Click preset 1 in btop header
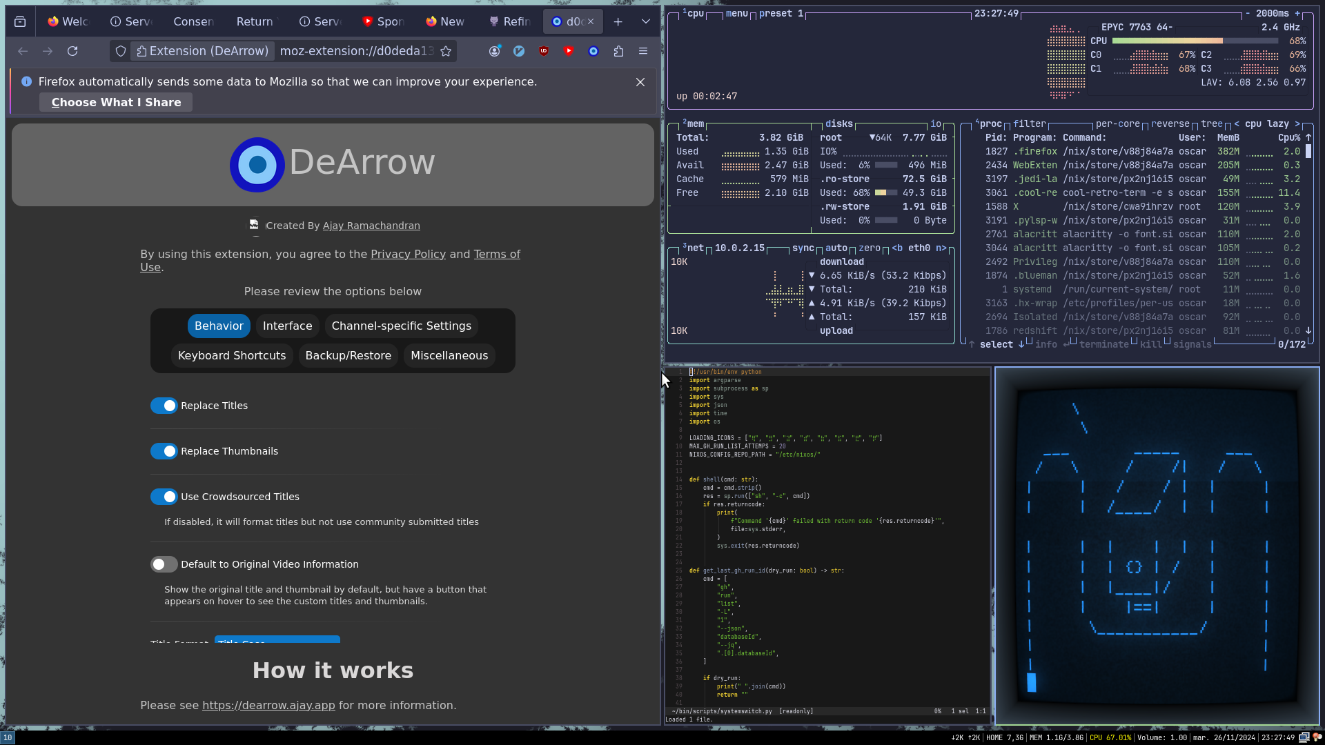The height and width of the screenshot is (745, 1325). [x=781, y=14]
